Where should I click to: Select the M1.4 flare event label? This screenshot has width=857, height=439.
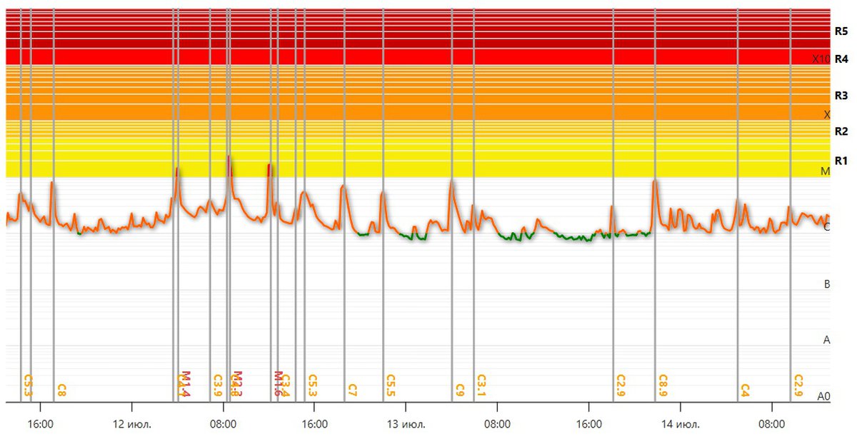[x=185, y=384]
